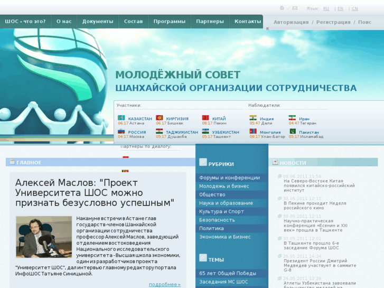
Task: Click the Регистрация link
Action: 333,22
